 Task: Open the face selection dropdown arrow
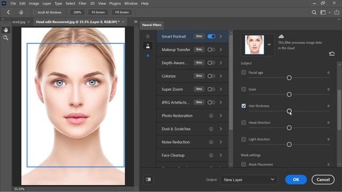pyautogui.click(x=269, y=44)
